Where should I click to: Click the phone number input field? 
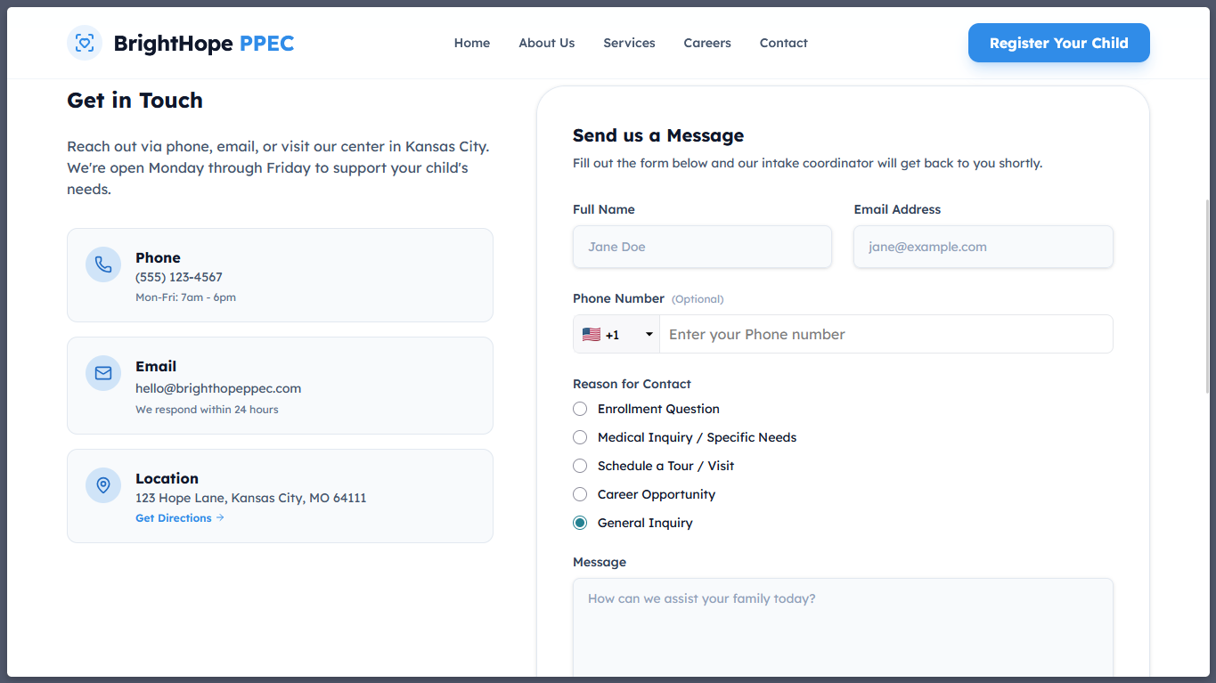(x=886, y=335)
